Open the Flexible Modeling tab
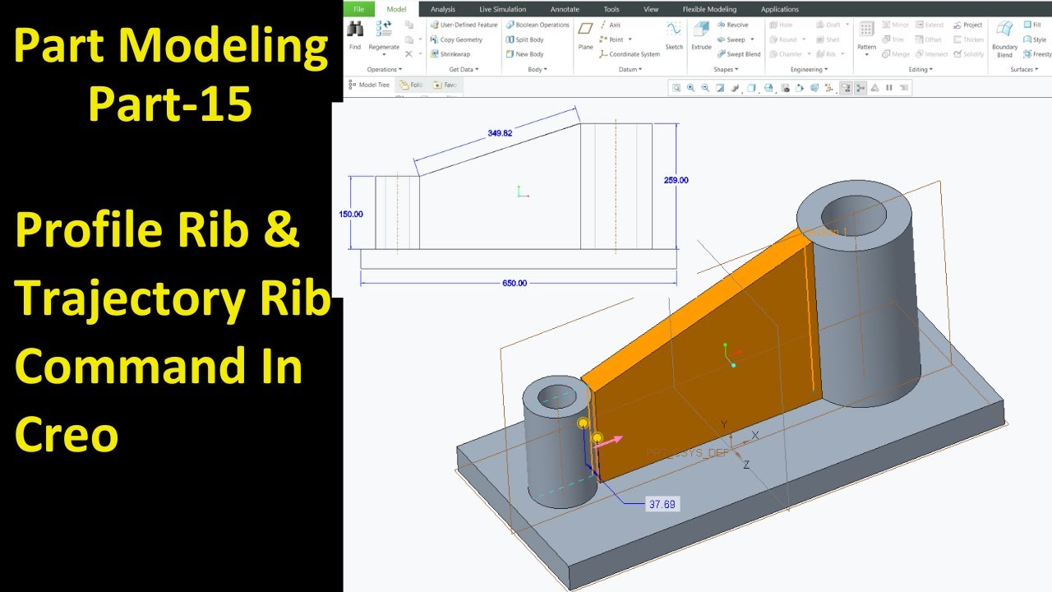Viewport: 1052px width, 592px height. pos(709,9)
